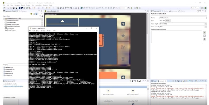Open the Notes tab
The height and width of the screenshot is (105, 209).
coord(154,81)
